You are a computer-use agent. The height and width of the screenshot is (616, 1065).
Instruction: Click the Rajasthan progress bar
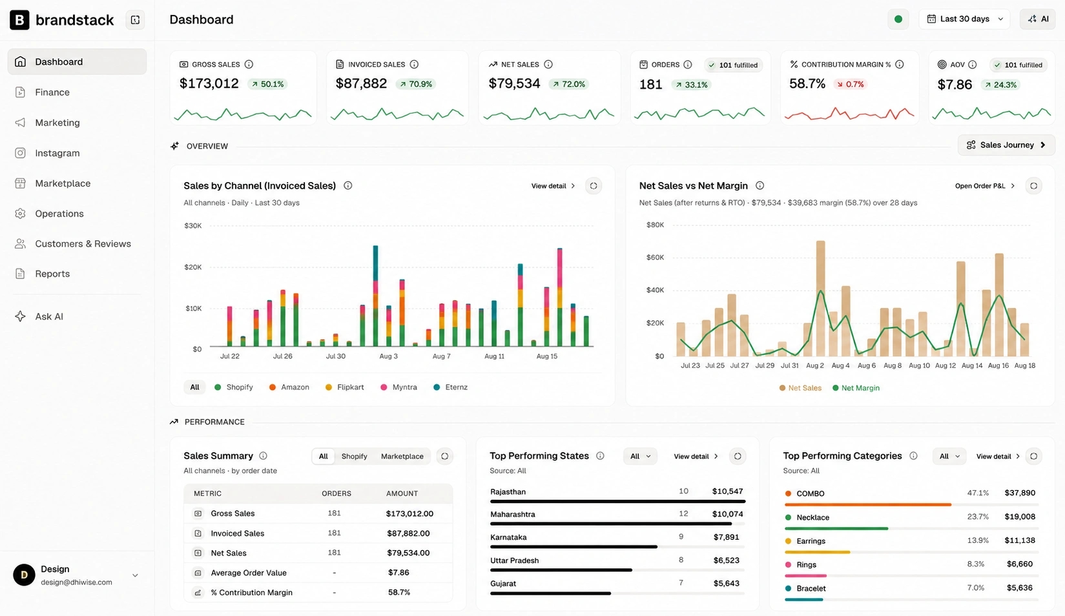click(x=617, y=501)
